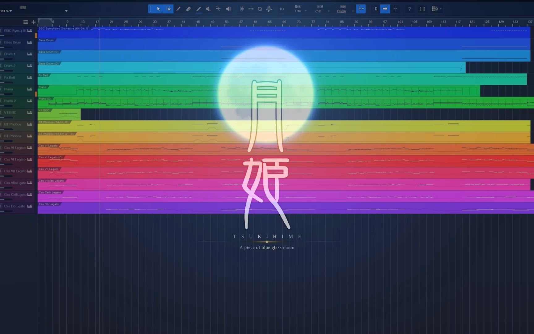This screenshot has width=534, height=334.
Task: Open instrument editor for Css VII Legato track
Action: coord(30,171)
